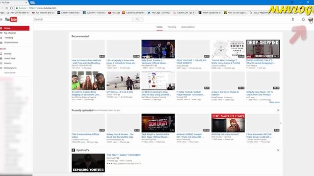Viewport: 314px width, 176px height.
Task: Open Life: A tragedy video title
Action: tap(121, 62)
